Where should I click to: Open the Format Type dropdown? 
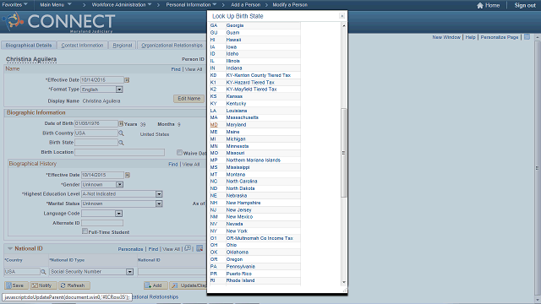tap(119, 90)
